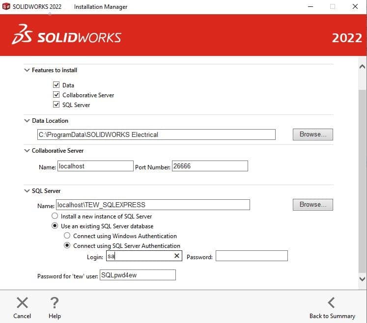Close the Installation Manager window
This screenshot has width=367, height=323.
pos(355,6)
